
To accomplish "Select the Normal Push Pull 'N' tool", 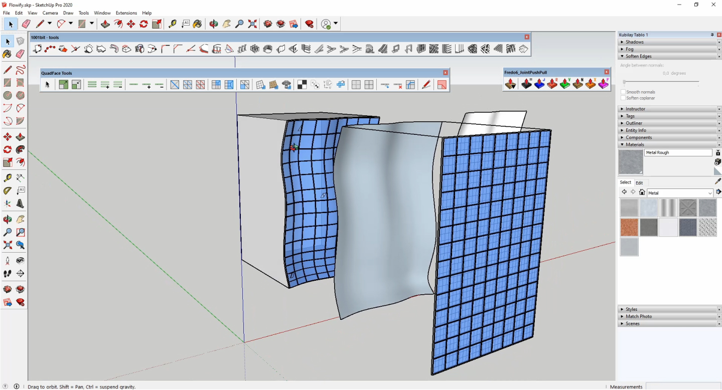I will pyautogui.click(x=577, y=84).
